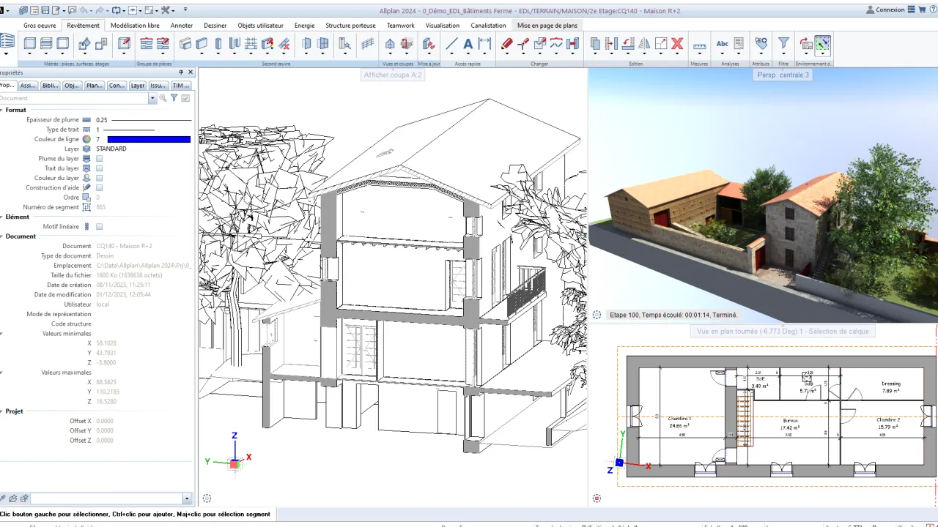Check the Construction d'aide option
The width and height of the screenshot is (938, 527).
coord(99,187)
